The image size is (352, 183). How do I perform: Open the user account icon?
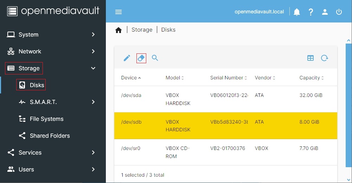(325, 12)
